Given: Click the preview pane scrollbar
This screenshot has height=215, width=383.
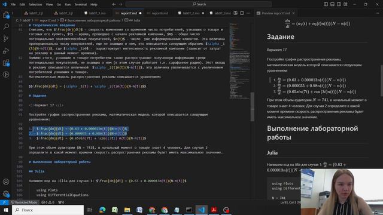Looking at the screenshot, I should click(x=381, y=81).
